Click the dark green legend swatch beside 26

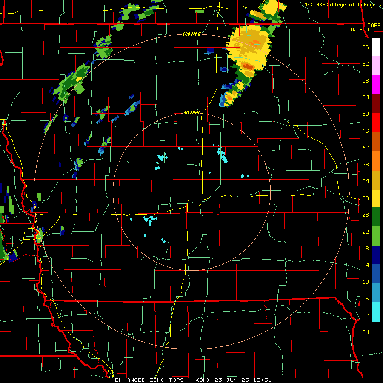click(x=376, y=217)
